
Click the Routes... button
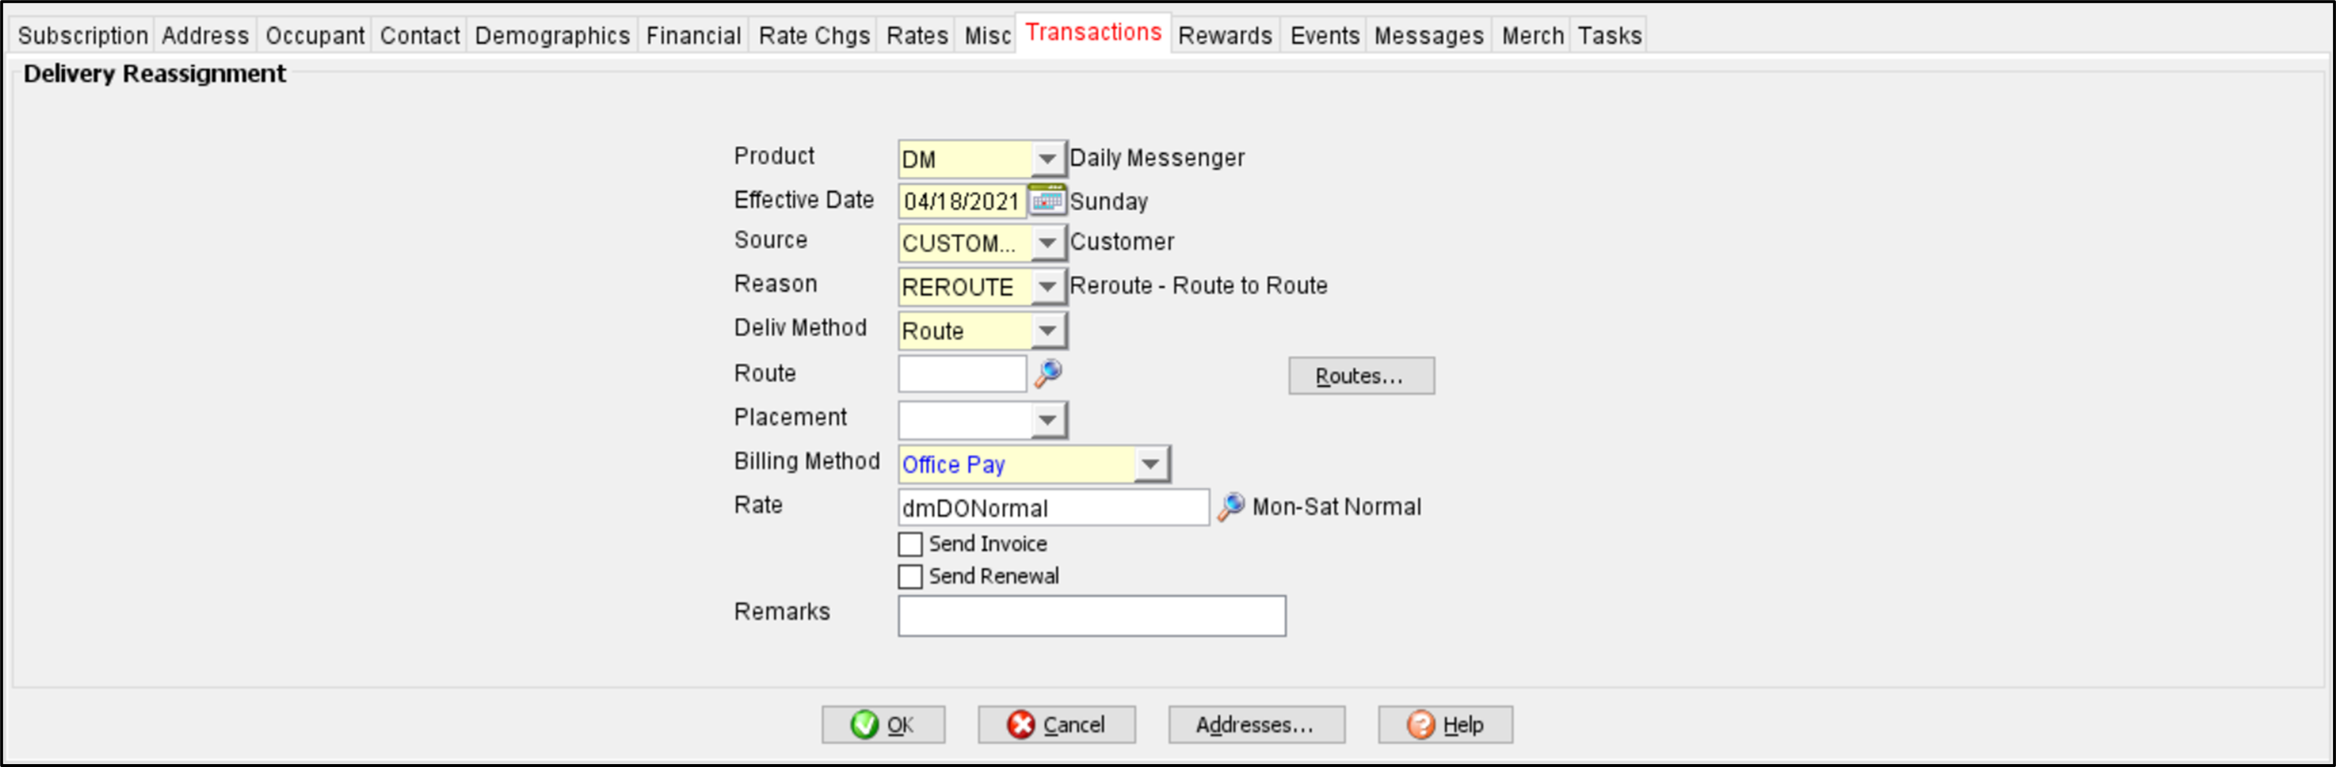(x=1361, y=376)
